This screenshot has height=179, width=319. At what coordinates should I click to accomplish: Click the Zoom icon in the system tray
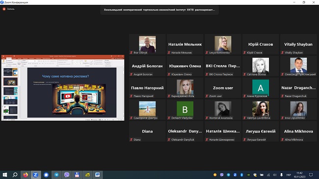click(x=235, y=175)
